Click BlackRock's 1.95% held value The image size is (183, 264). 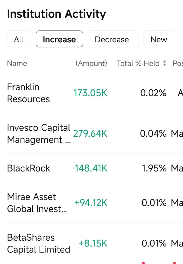(x=154, y=168)
